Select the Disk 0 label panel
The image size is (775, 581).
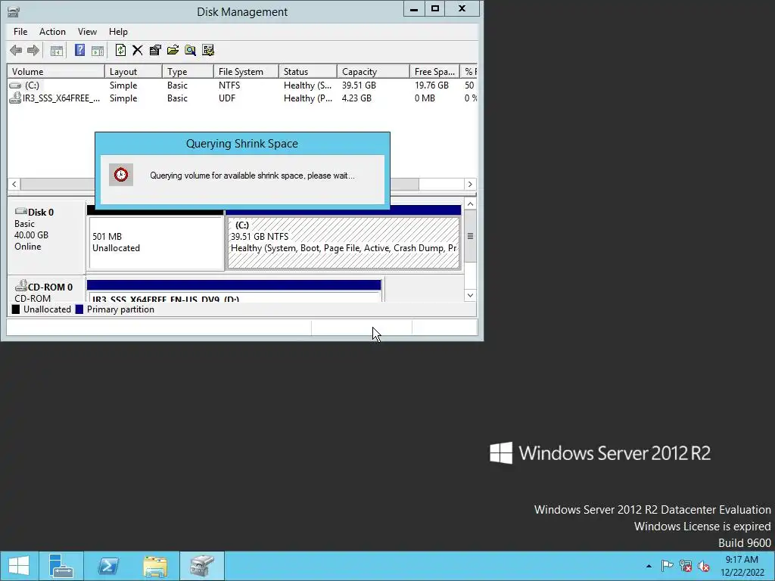tap(46, 237)
